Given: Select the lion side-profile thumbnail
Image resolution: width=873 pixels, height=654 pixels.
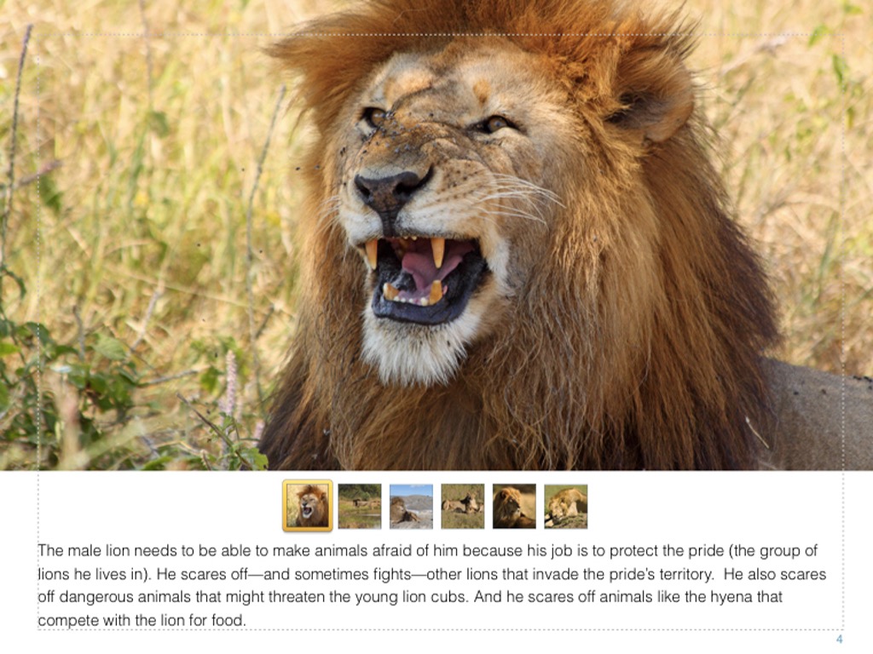Looking at the screenshot, I should click(514, 506).
